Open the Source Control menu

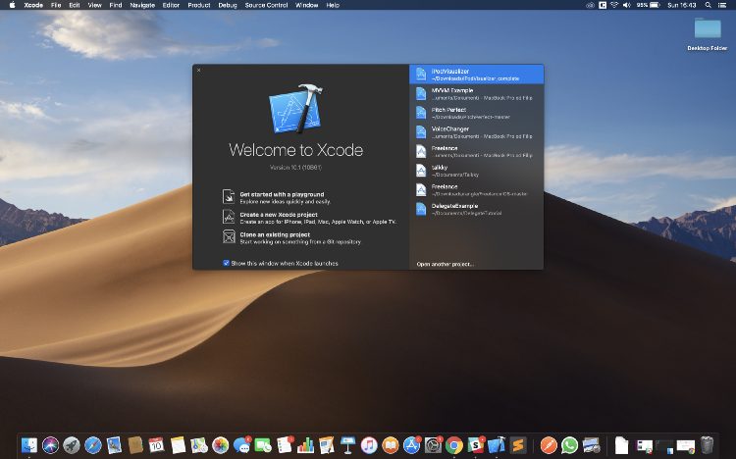[266, 5]
